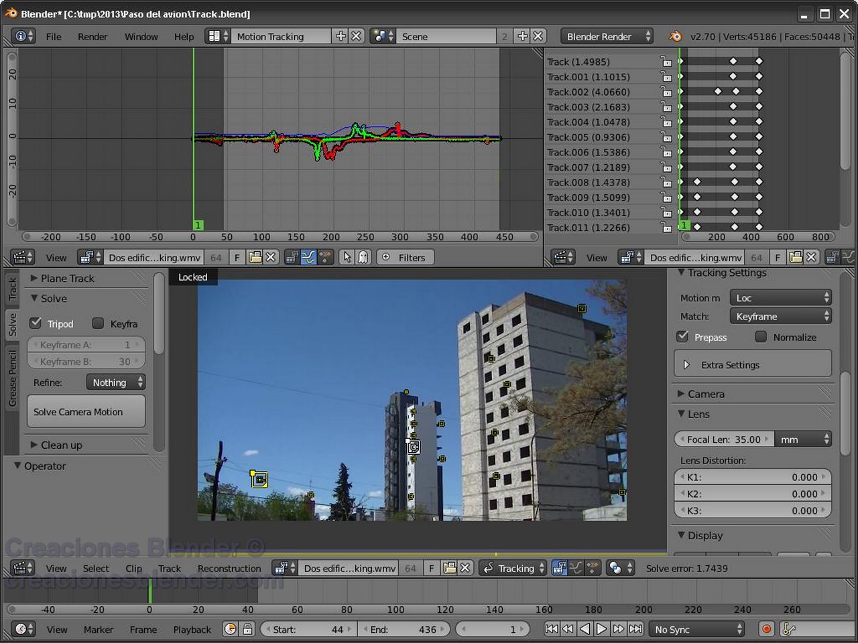This screenshot has height=643, width=858.
Task: Click the cursor arrow icon in the graph header
Action: pos(347,257)
